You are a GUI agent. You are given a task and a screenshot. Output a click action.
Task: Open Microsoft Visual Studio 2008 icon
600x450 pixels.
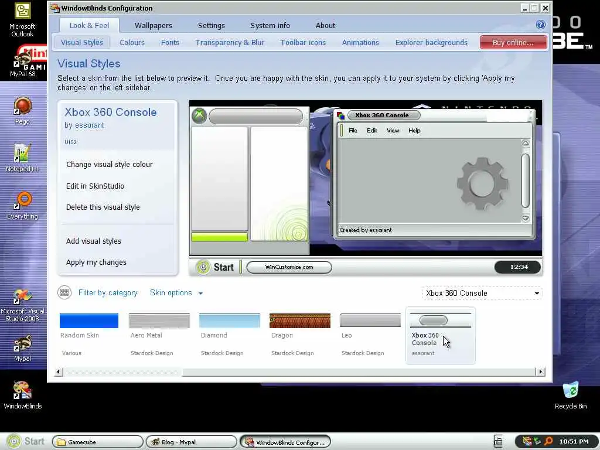22,306
